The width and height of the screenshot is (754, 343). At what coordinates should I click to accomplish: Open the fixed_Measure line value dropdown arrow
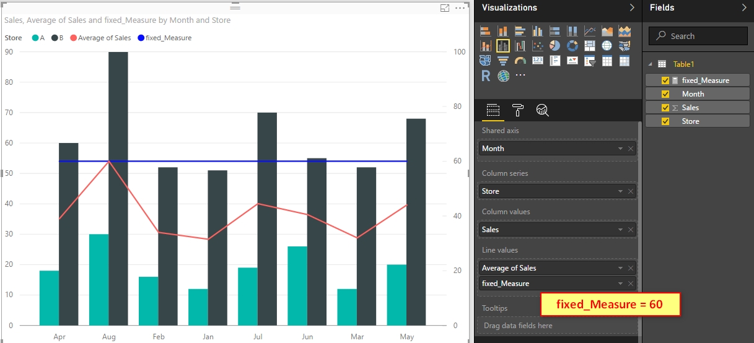[620, 284]
